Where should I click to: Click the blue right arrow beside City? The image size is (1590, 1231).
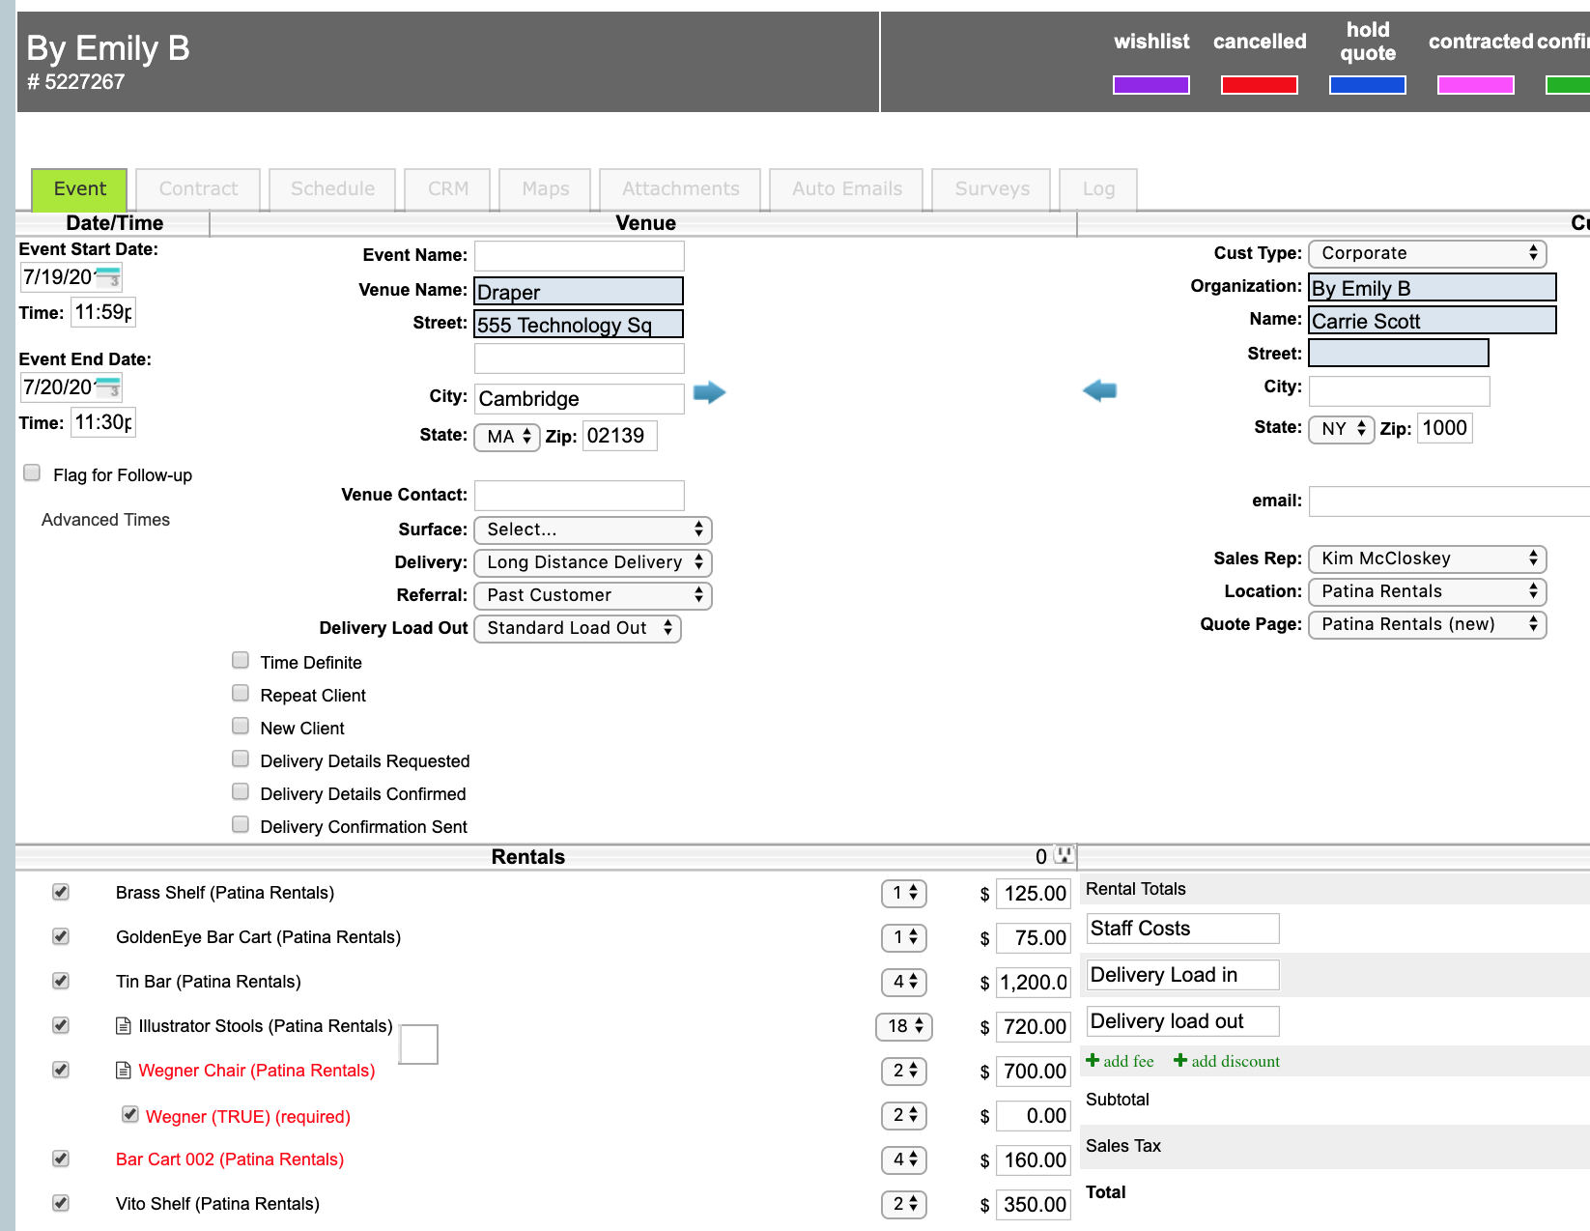pos(709,392)
